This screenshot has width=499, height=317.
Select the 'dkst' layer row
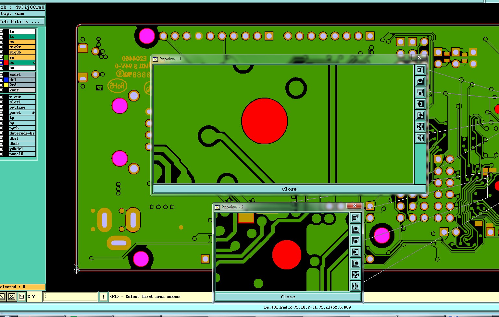pos(22,138)
